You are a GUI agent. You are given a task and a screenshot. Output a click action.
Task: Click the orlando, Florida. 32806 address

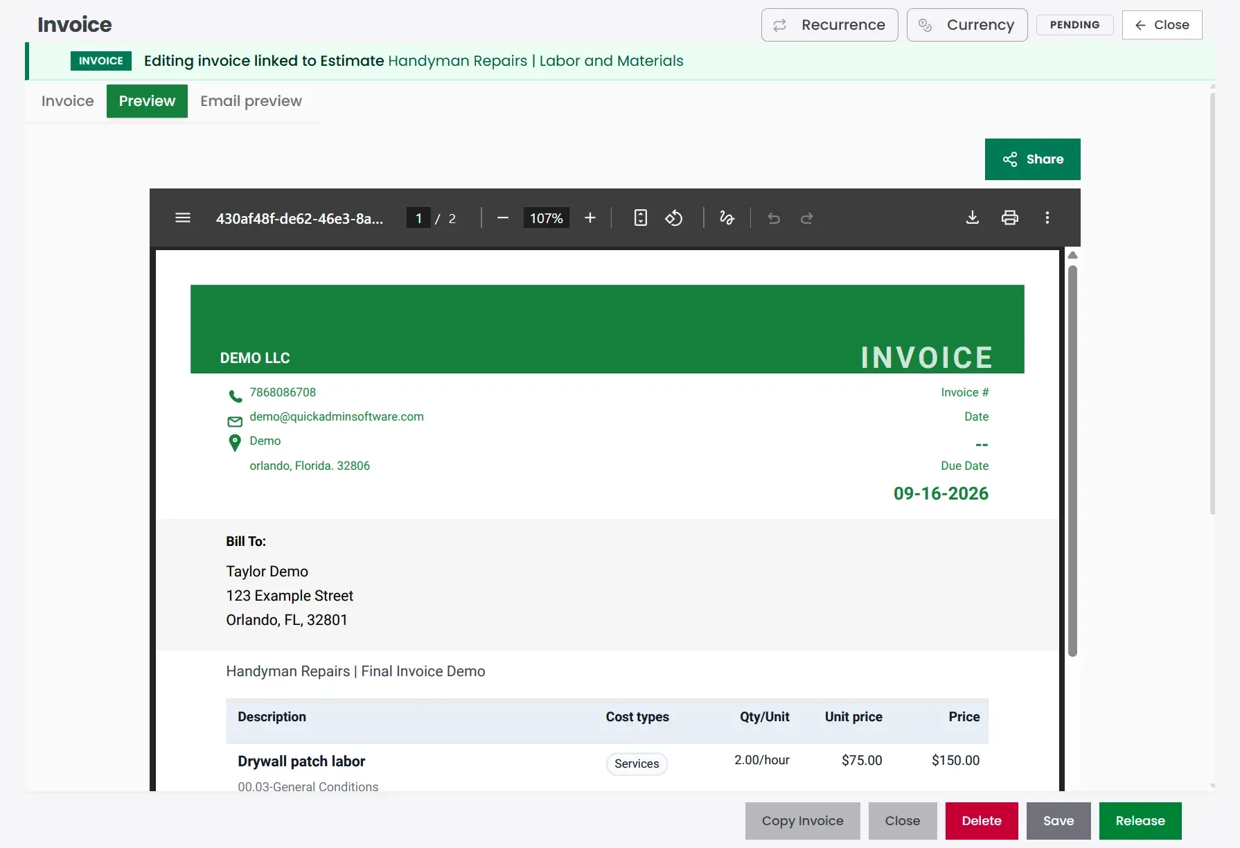point(310,466)
